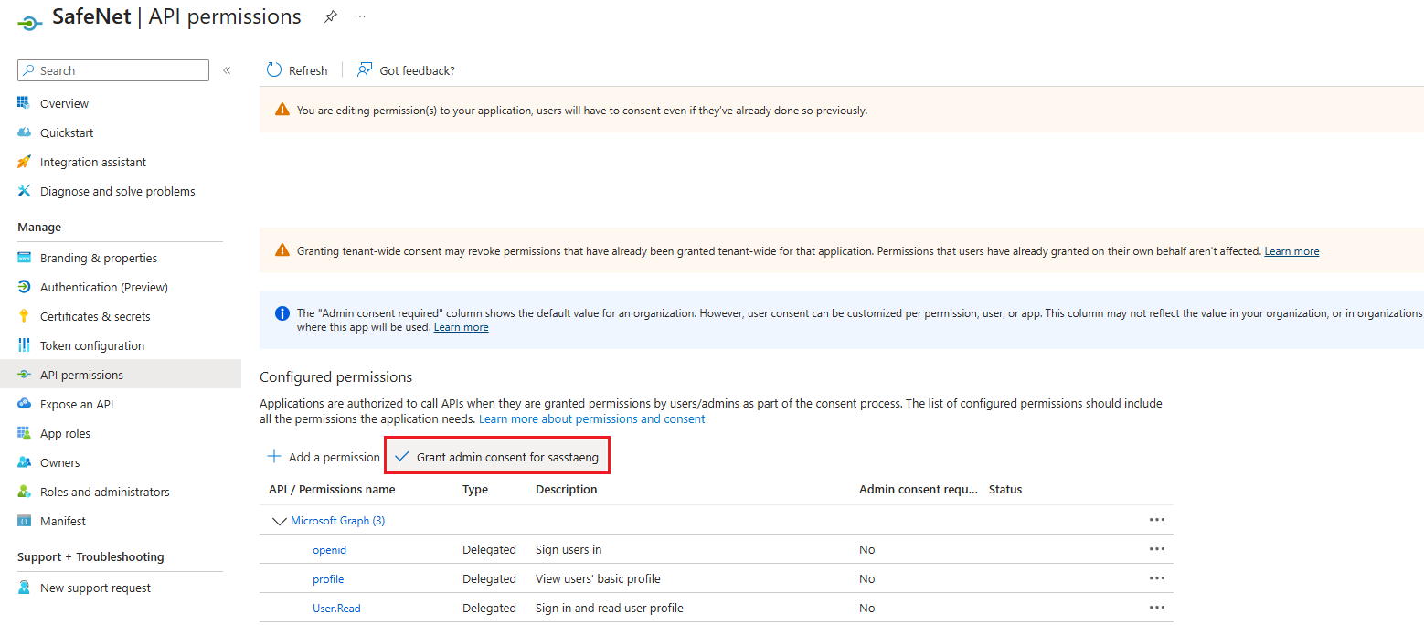Click Add a permission

click(323, 457)
